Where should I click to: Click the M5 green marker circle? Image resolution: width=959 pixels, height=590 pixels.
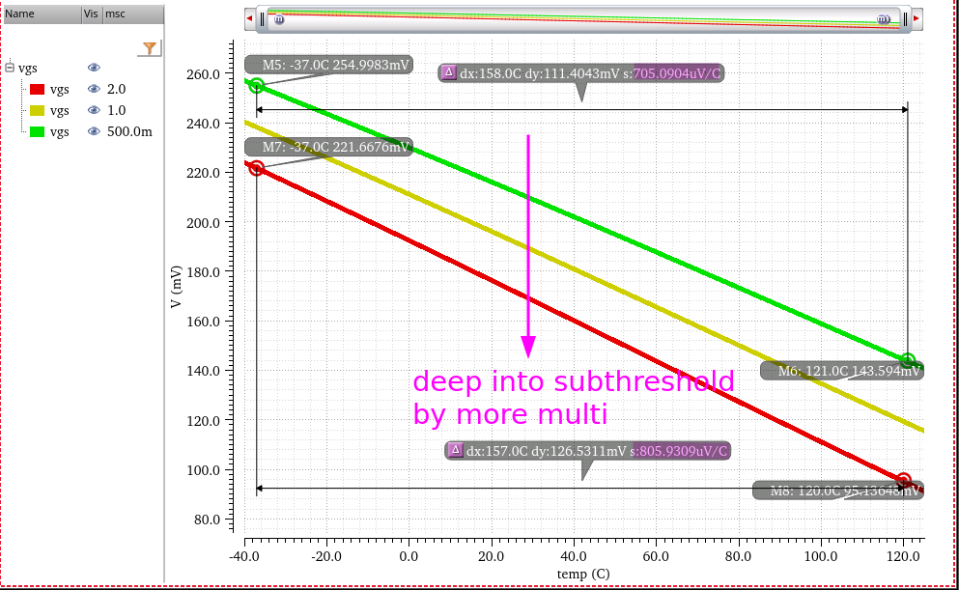(x=257, y=86)
